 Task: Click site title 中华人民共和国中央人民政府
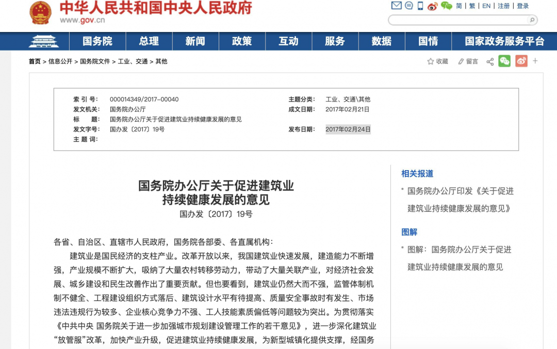156,7
